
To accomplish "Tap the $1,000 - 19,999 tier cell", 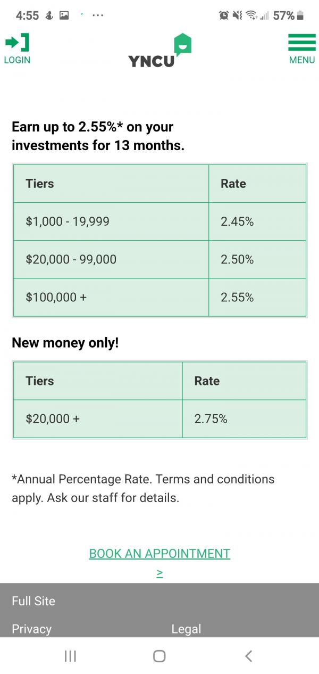I will click(x=111, y=221).
